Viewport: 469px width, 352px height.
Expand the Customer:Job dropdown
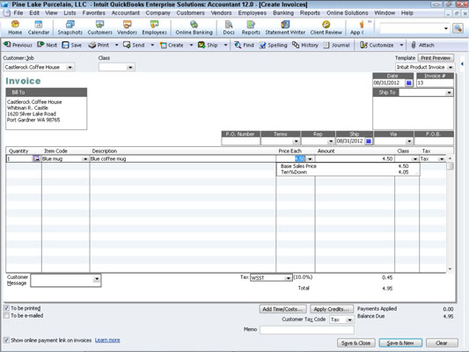click(70, 67)
